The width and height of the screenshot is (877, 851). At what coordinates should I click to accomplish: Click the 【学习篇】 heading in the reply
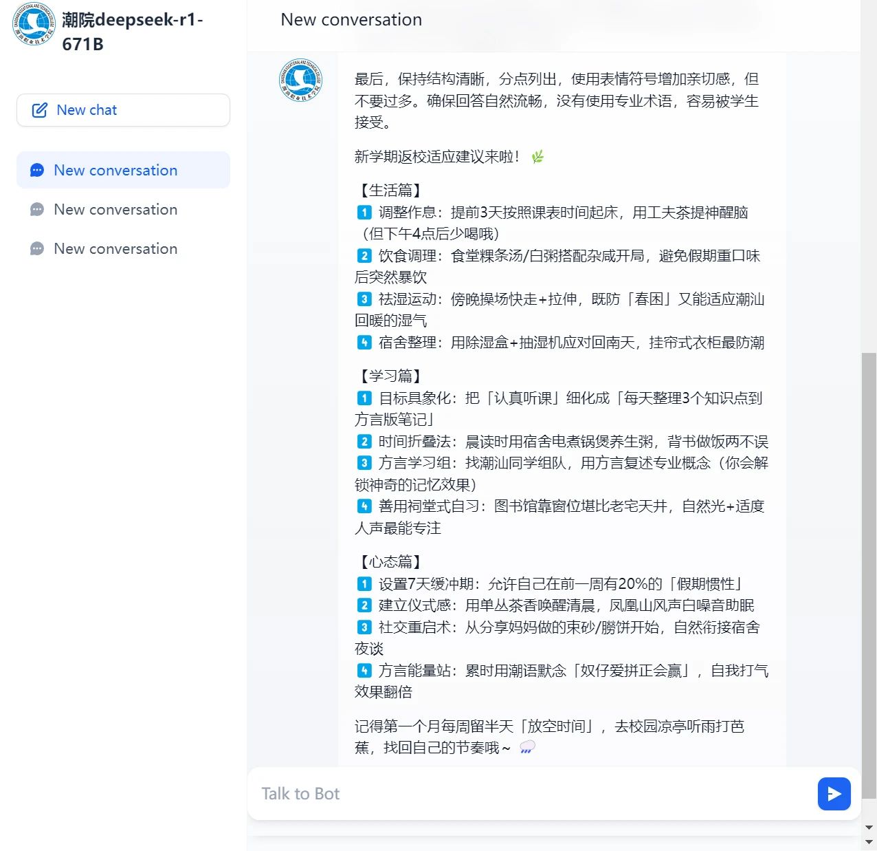coord(390,376)
